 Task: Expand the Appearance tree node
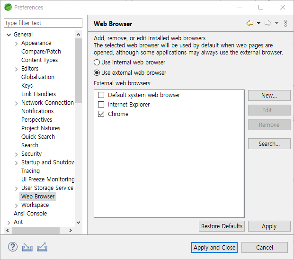pos(16,44)
